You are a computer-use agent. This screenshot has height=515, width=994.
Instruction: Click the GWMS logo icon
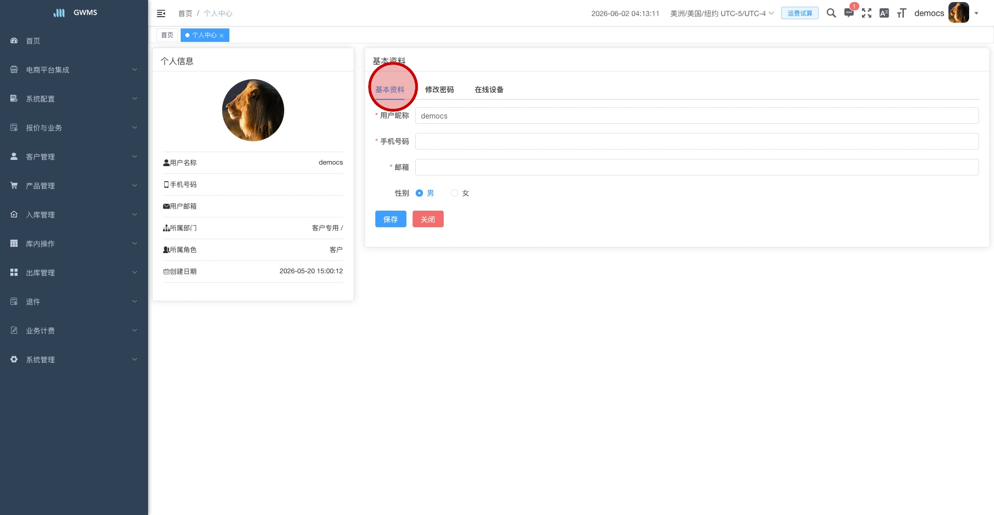[59, 13]
